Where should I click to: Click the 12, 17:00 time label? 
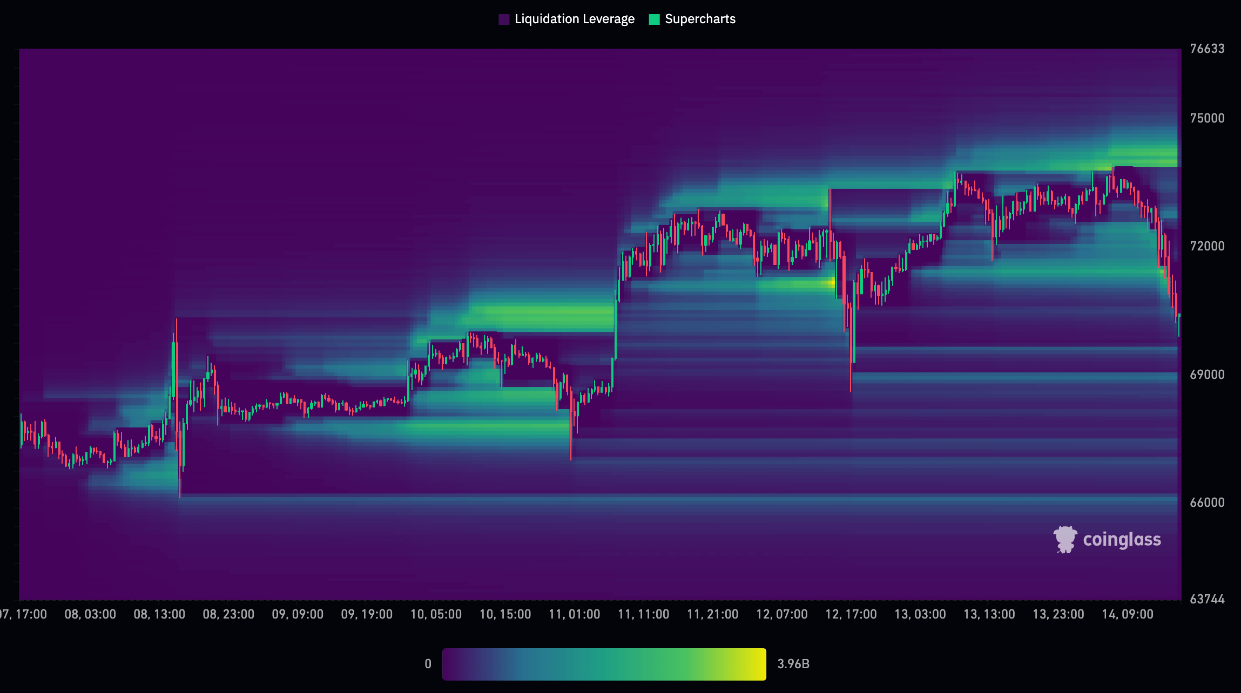coord(851,614)
